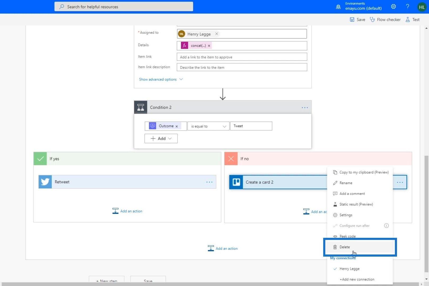429x286 pixels.
Task: Open the Retweet action ellipsis menu
Action: point(209,182)
